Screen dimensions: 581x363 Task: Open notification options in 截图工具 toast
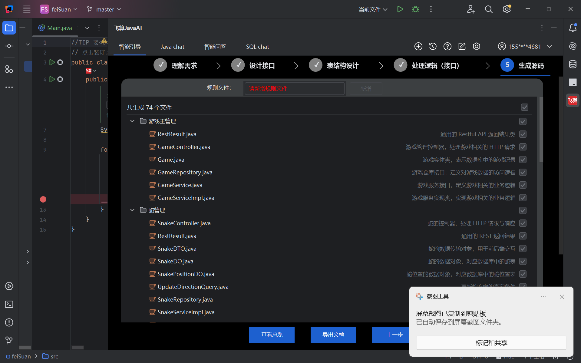click(x=544, y=297)
